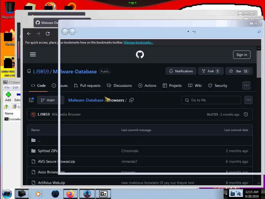The image size is (265, 199).
Task: Click the Notifications bell button
Action: [x=181, y=71]
